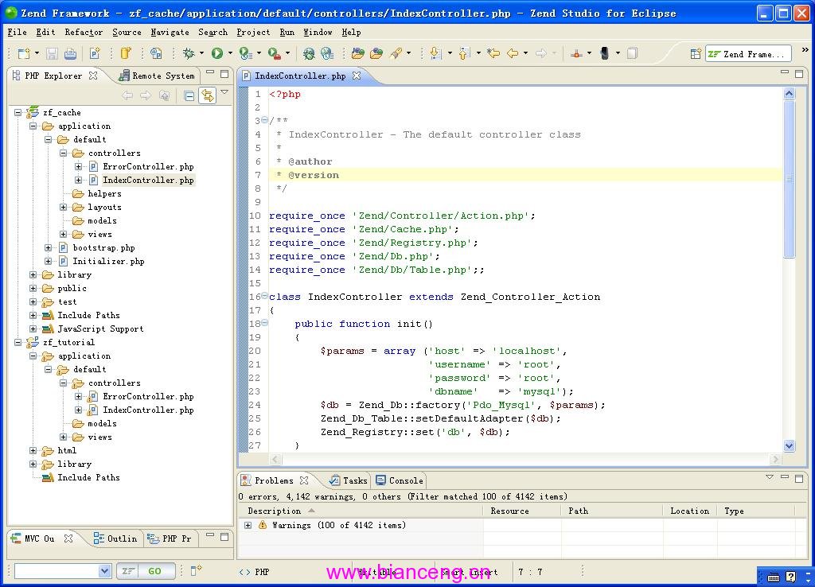Click the editor scroll down arrow

point(789,445)
